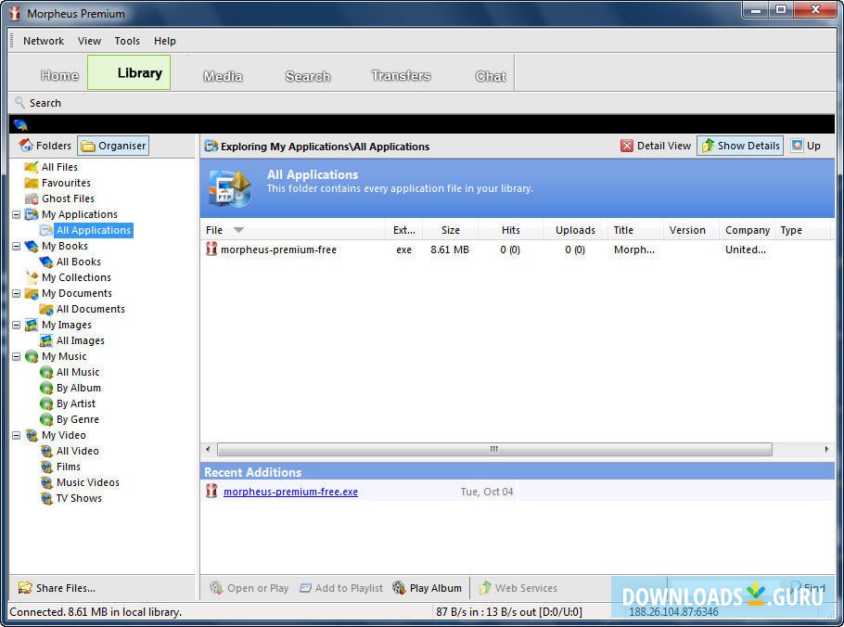The width and height of the screenshot is (844, 627).
Task: Click the magnifier icon beside Search
Action: coord(19,102)
